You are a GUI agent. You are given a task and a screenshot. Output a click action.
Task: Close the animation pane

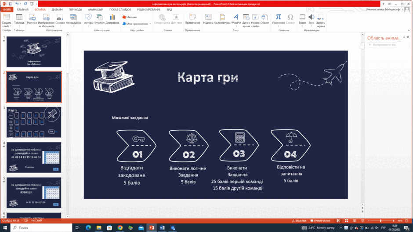pos(408,37)
